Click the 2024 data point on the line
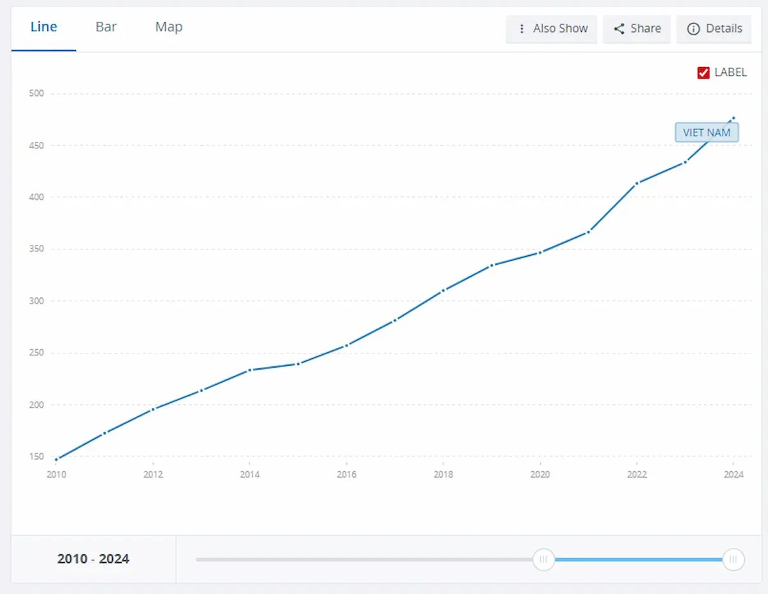 click(733, 118)
